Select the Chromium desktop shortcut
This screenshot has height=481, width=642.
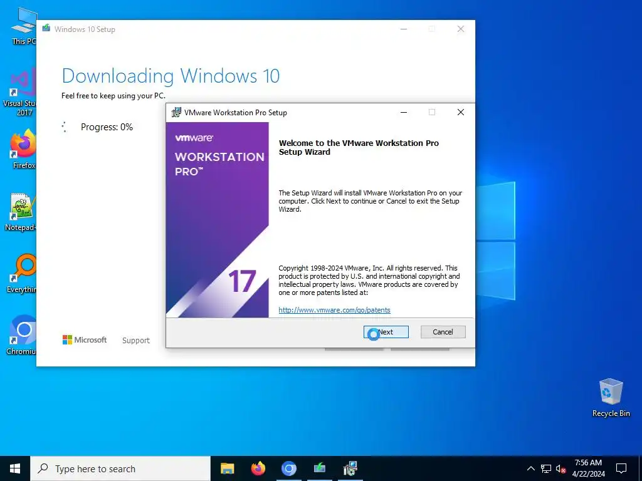[21, 334]
